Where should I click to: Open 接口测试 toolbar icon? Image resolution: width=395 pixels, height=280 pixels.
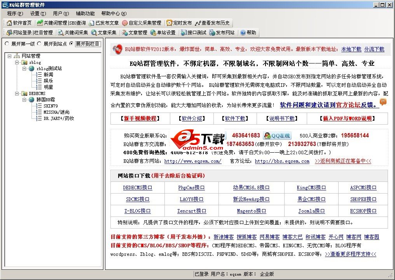184,33
